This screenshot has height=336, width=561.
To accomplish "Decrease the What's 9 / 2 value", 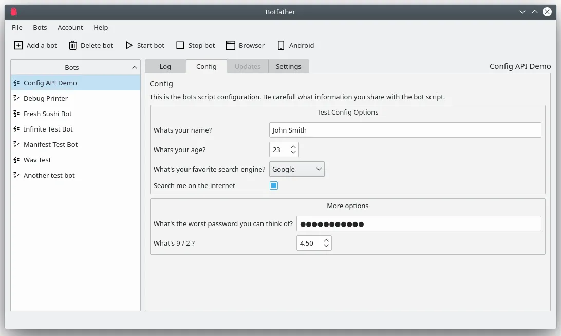I will tap(327, 246).
